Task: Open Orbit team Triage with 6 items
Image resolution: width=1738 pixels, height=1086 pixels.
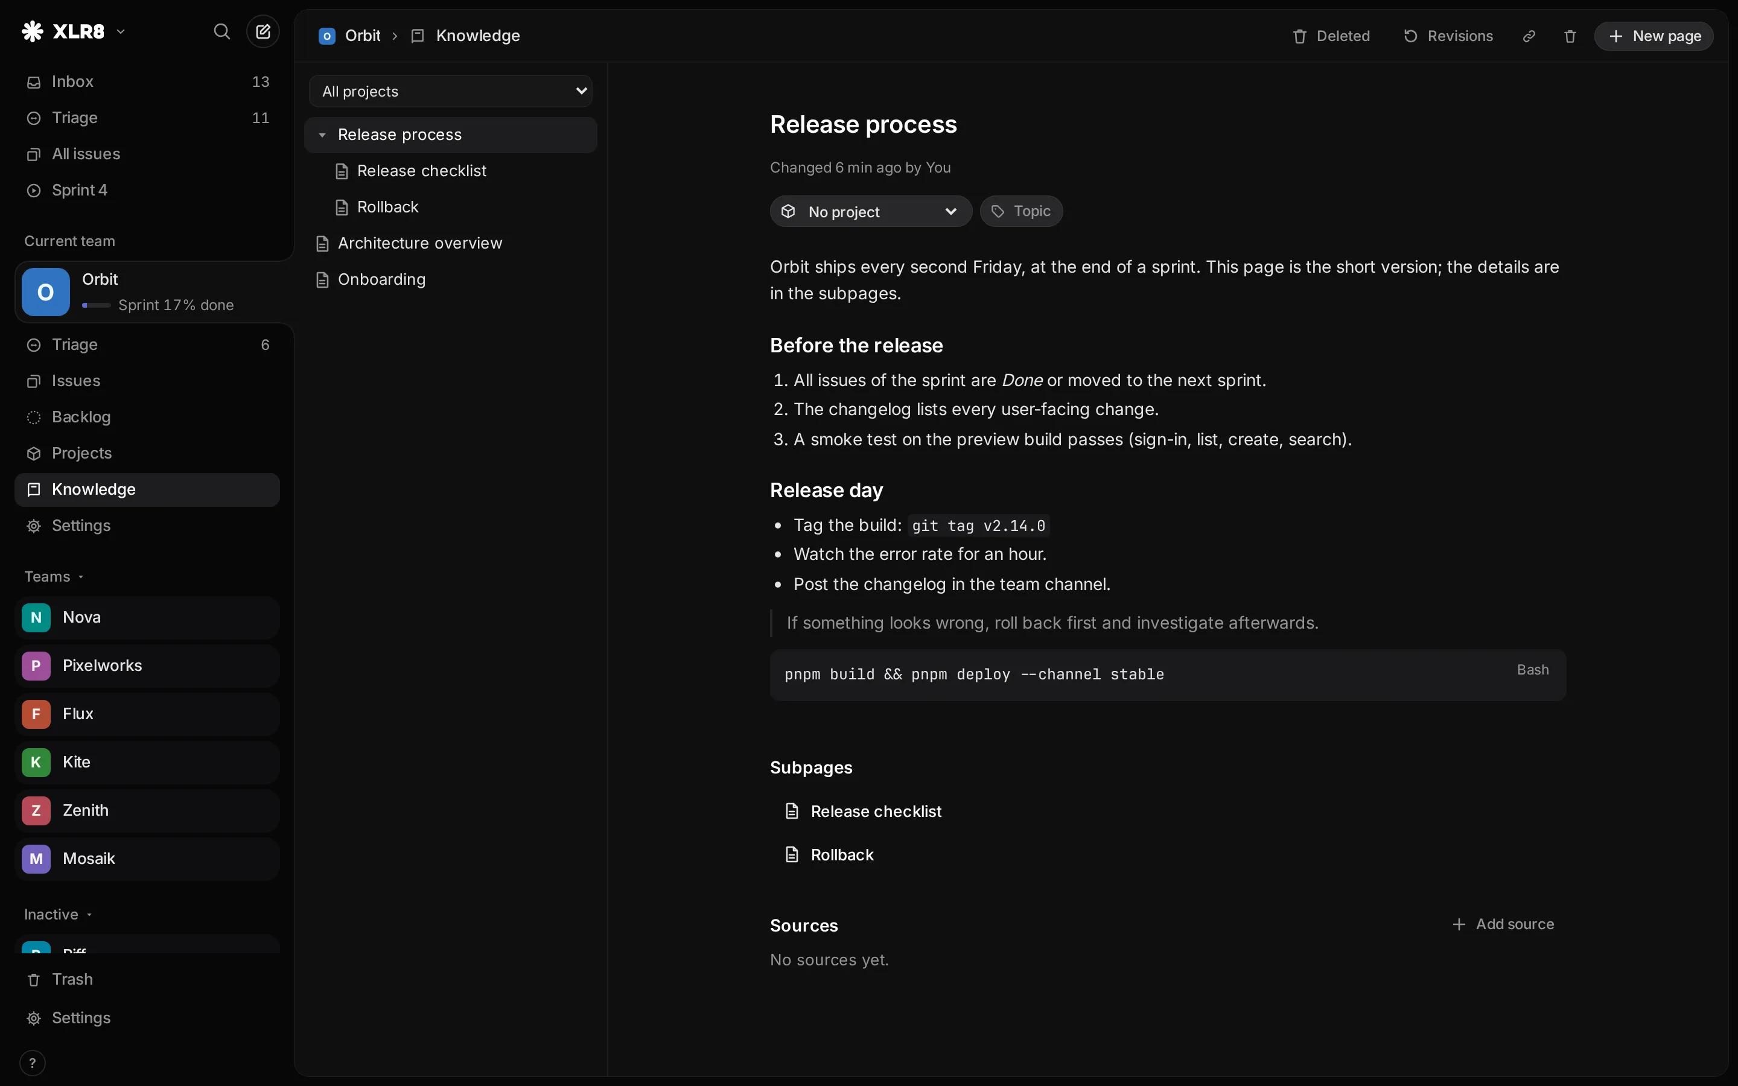Action: click(x=147, y=345)
